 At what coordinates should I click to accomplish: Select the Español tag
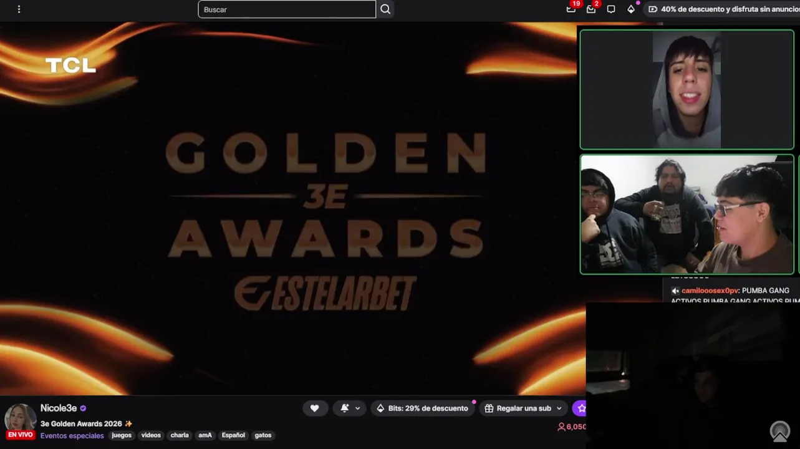tap(233, 435)
